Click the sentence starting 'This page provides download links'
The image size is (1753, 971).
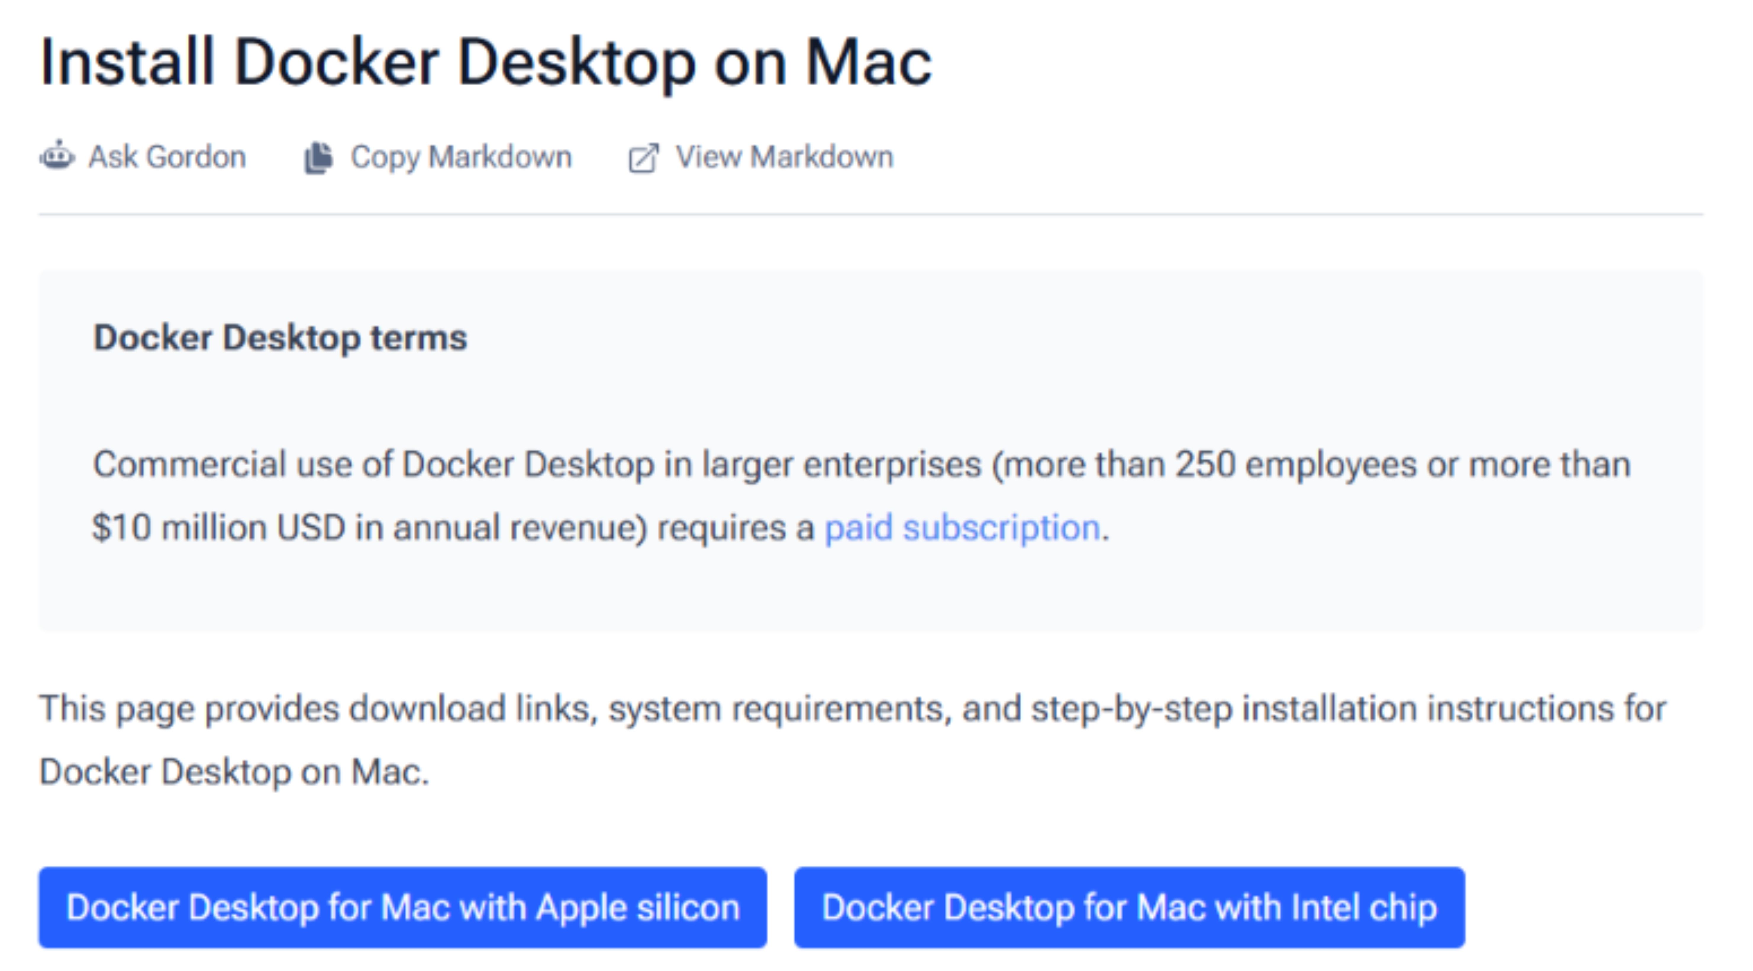[852, 740]
